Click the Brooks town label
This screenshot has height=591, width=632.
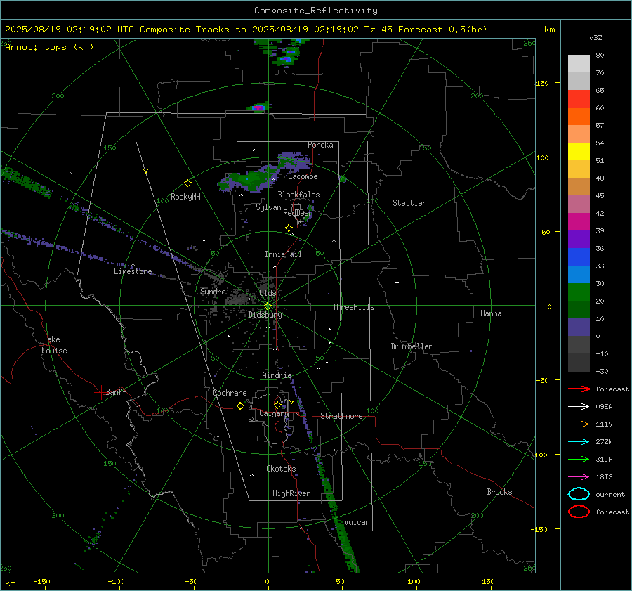[499, 492]
